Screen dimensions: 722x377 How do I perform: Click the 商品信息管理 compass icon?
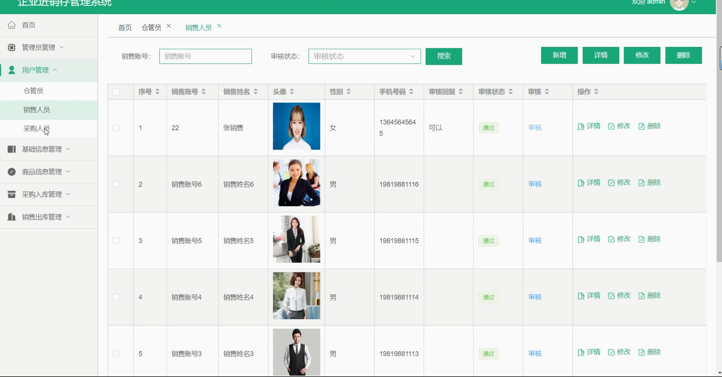12,172
